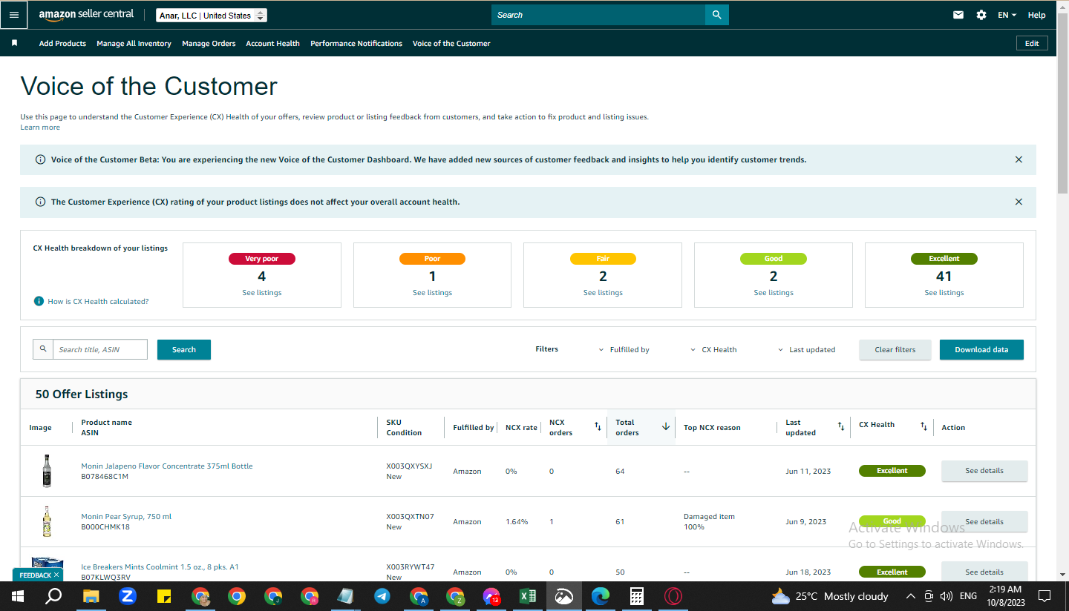Open the Calculator app from the taskbar

pos(636,596)
